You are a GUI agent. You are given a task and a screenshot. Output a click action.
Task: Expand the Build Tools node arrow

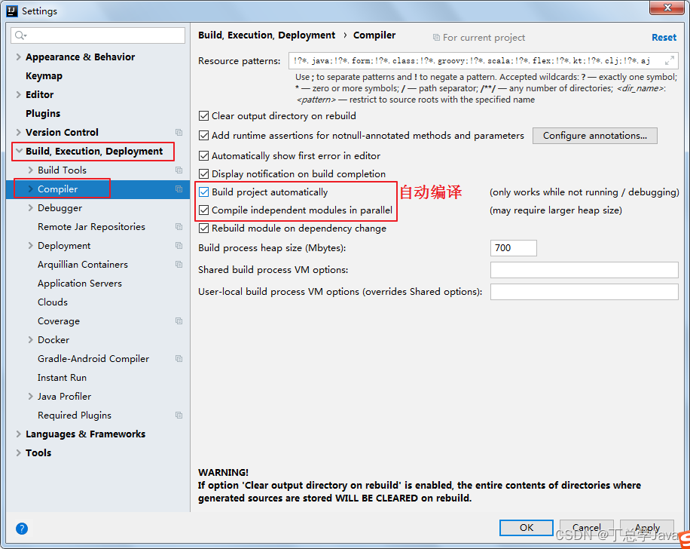point(30,170)
